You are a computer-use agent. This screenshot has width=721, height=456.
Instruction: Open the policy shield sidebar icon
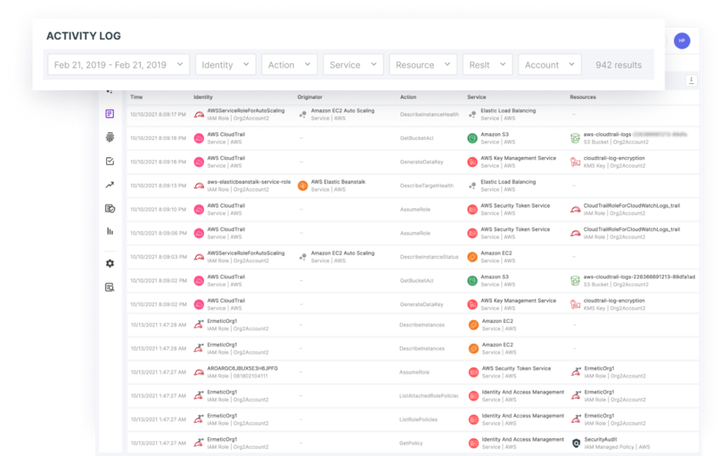pyautogui.click(x=109, y=208)
